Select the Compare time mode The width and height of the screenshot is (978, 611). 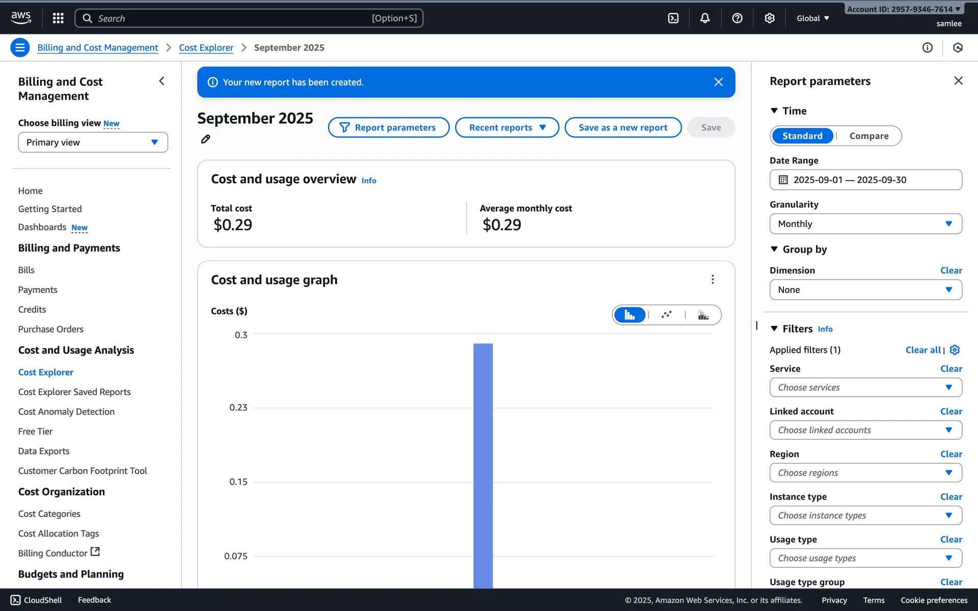pos(868,136)
